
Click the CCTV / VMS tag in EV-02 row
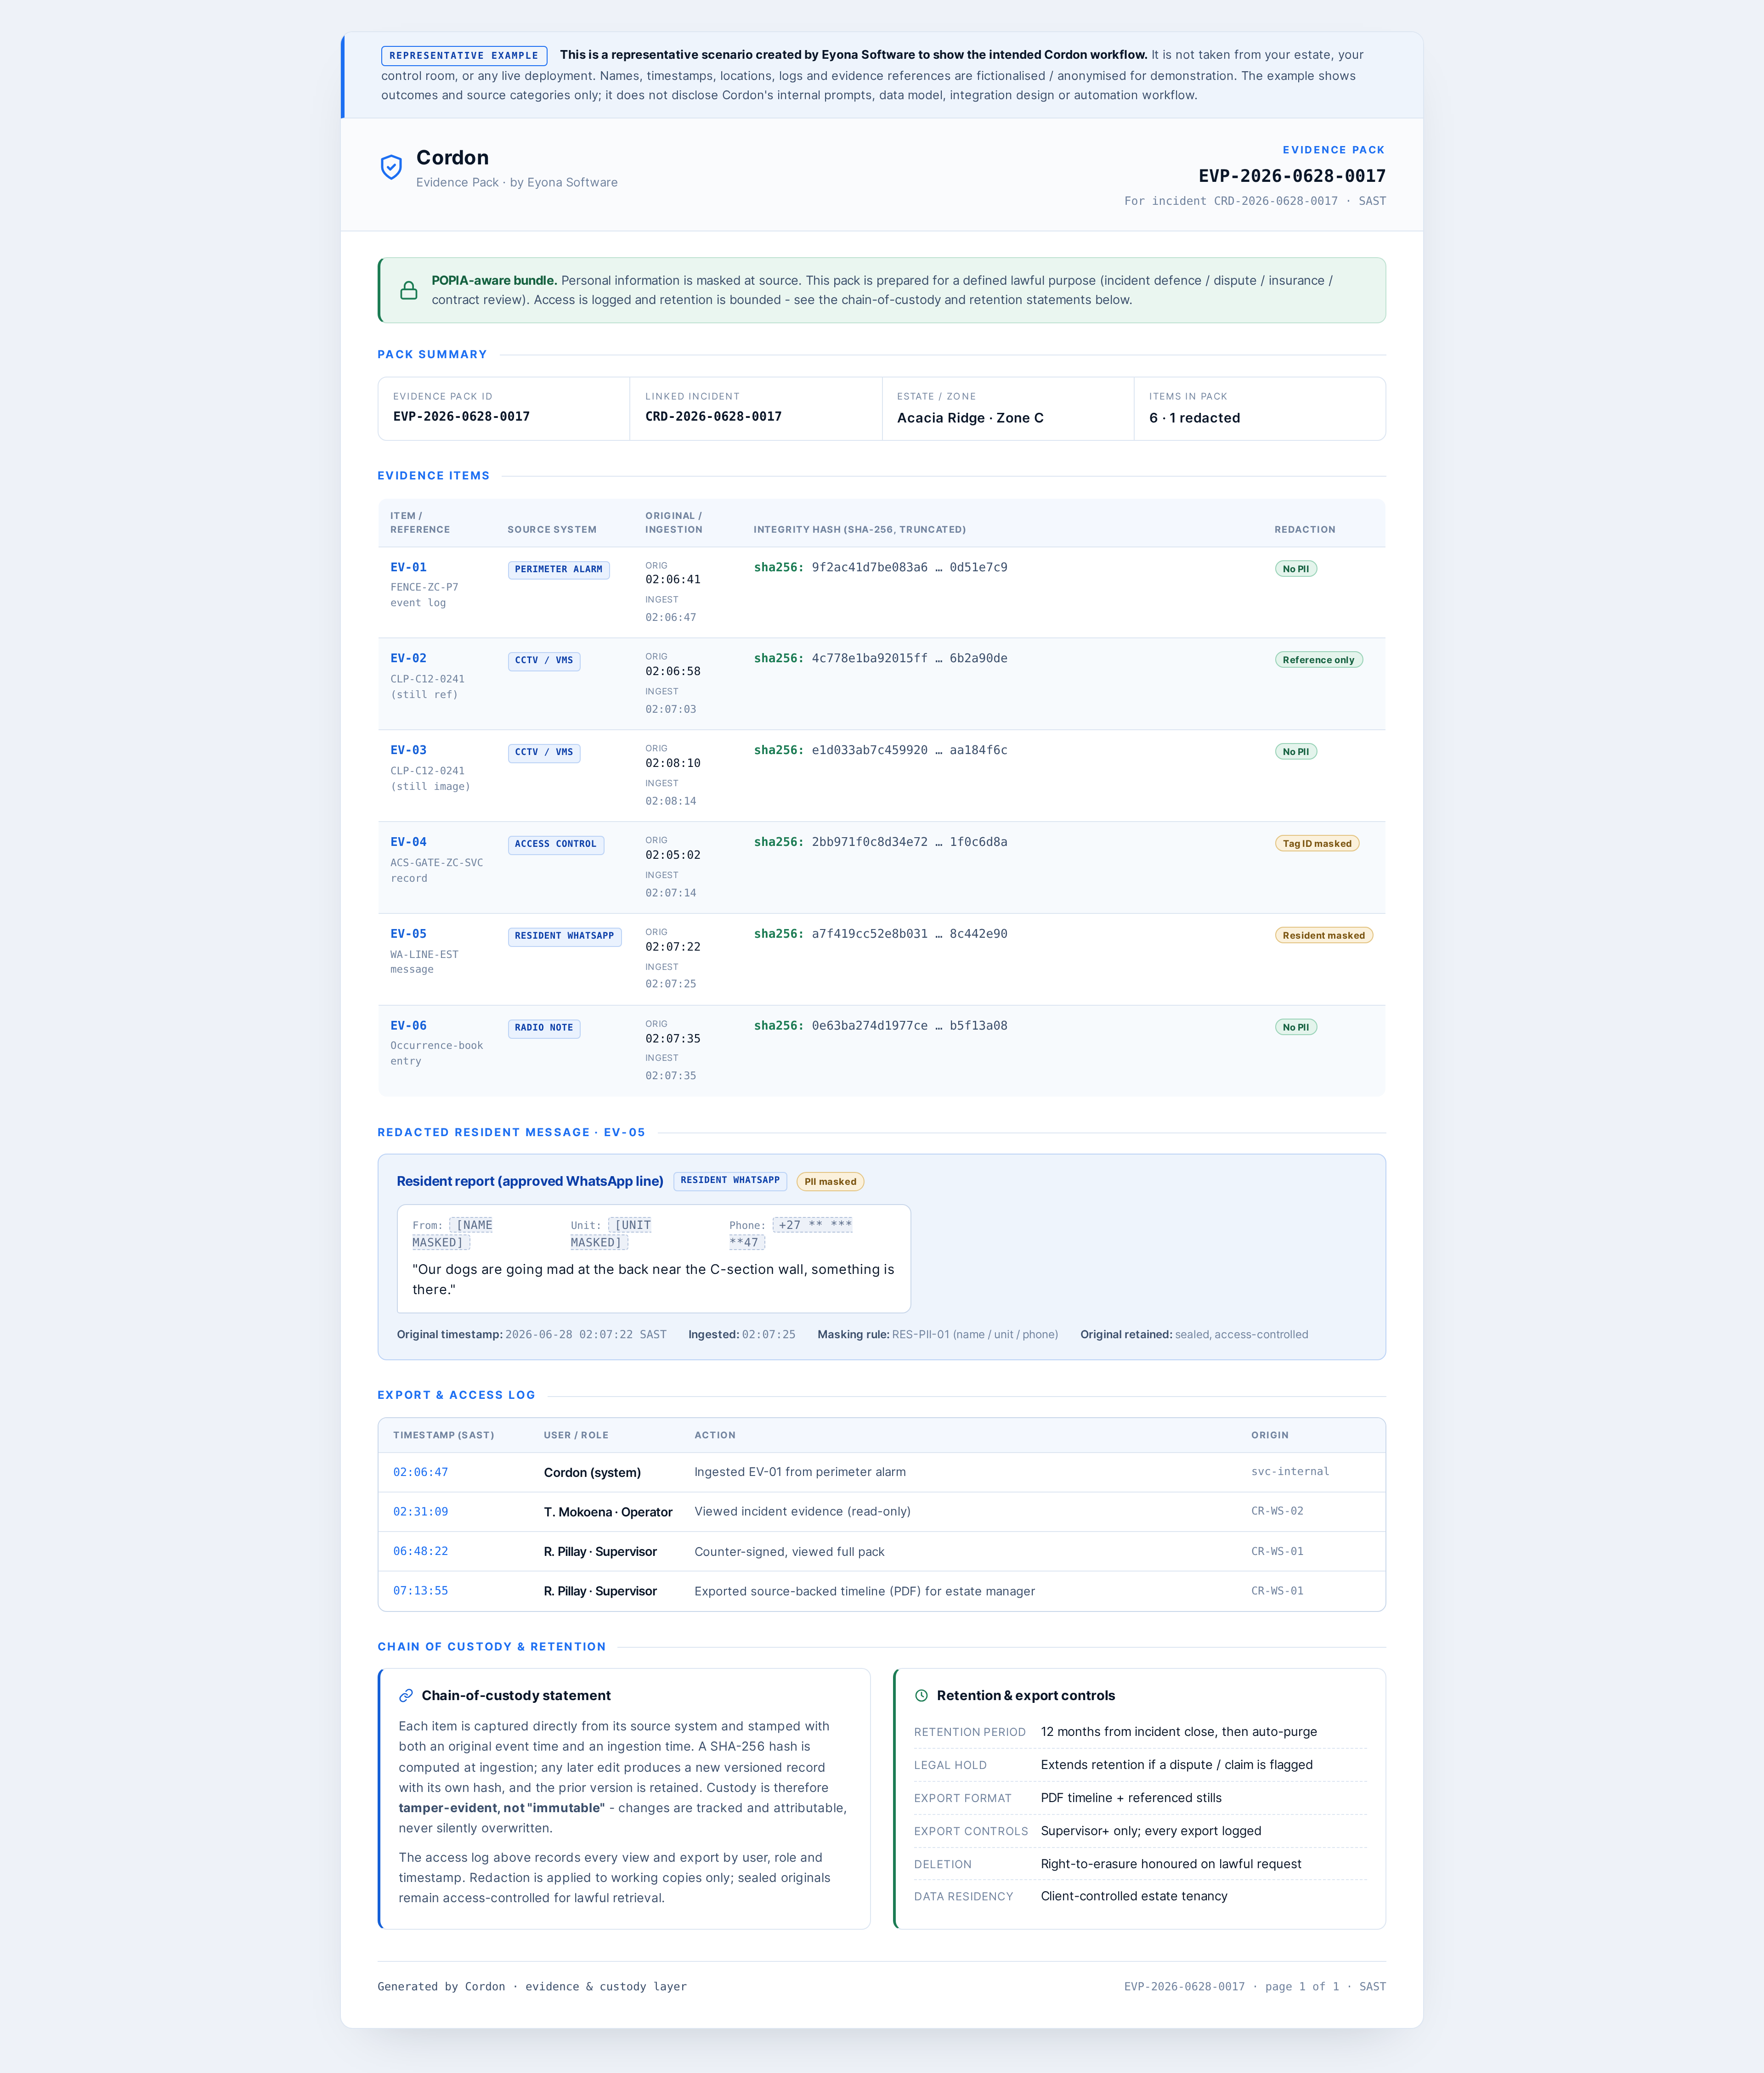point(544,661)
